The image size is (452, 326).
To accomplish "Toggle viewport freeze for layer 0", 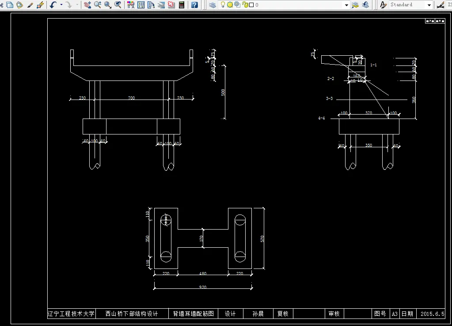I will (x=237, y=4).
